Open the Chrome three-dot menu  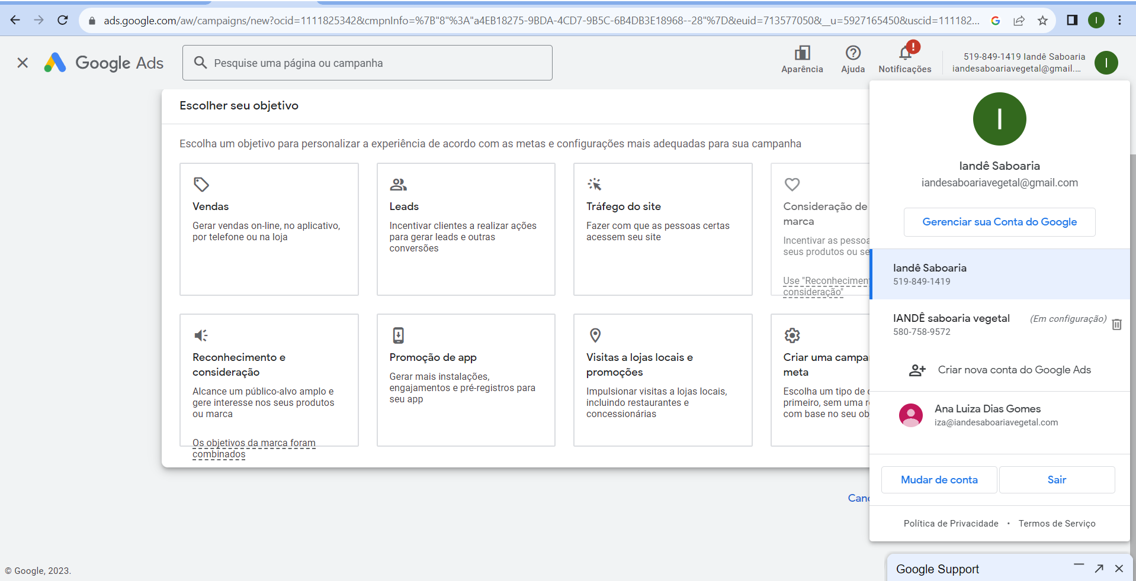tap(1119, 20)
